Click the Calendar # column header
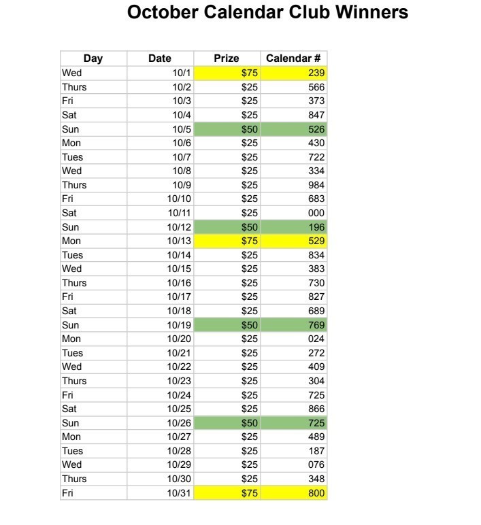Screen dimensions: 481x525 pos(293,58)
